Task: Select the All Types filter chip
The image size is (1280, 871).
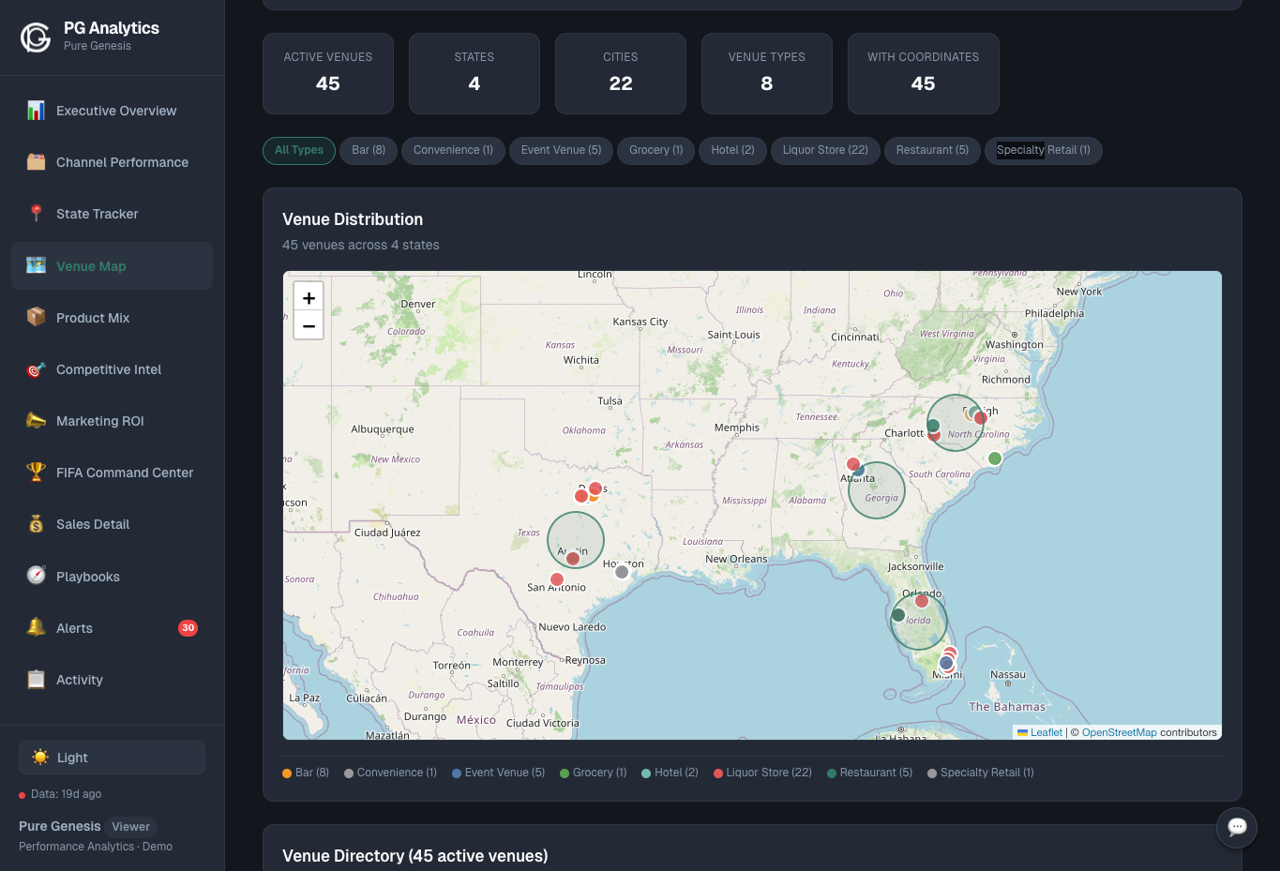Action: 299,150
